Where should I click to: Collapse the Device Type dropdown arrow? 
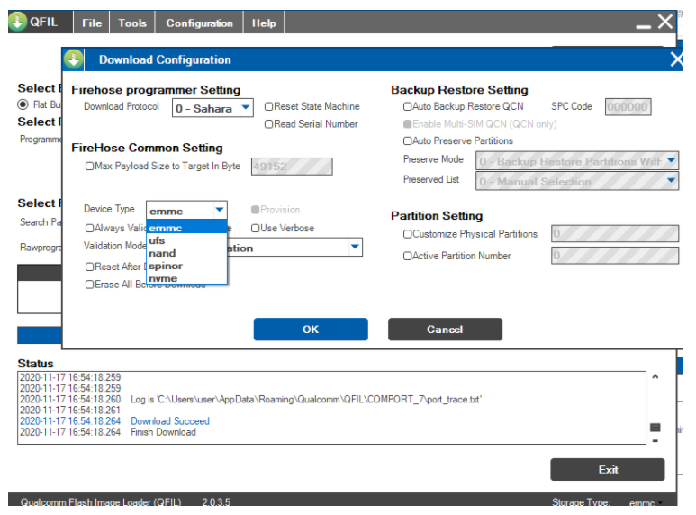pos(220,210)
